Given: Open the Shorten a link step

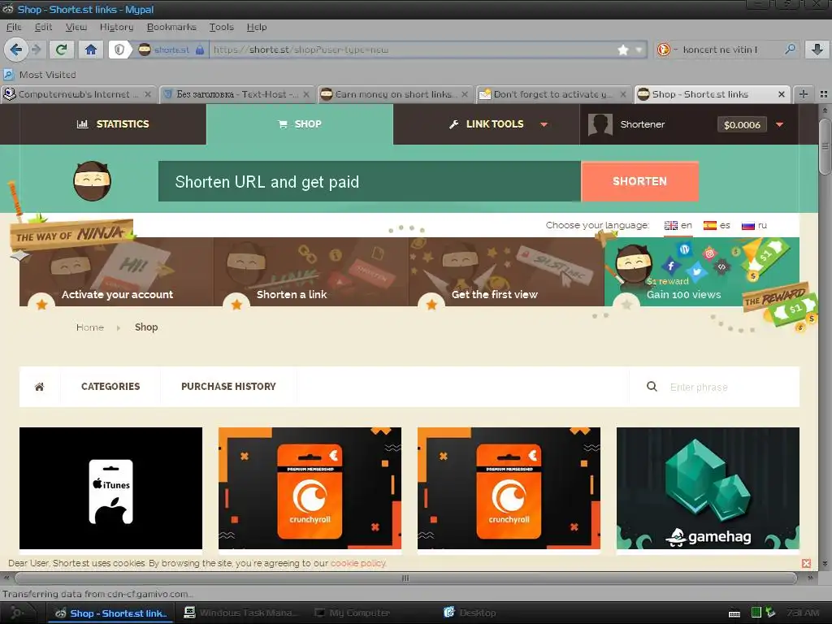Looking at the screenshot, I should point(311,271).
